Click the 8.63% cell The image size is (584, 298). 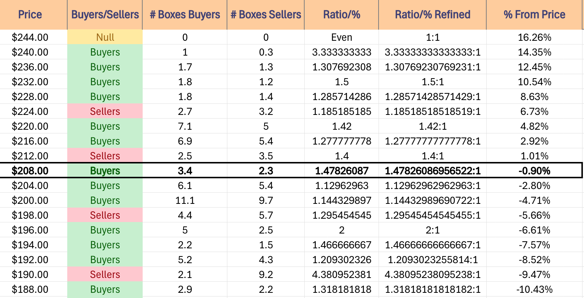[534, 96]
